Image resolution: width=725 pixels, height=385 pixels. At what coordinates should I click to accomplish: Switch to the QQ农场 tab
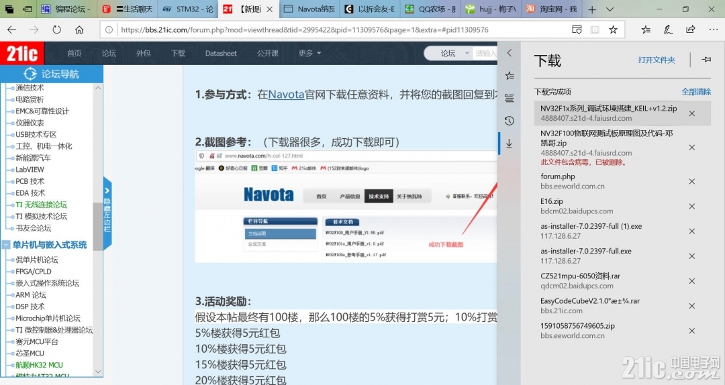431,9
